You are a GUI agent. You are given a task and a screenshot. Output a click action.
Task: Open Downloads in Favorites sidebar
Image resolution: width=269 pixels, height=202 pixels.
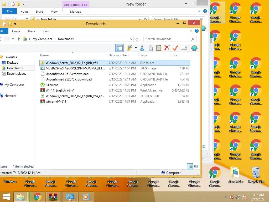pyautogui.click(x=15, y=68)
